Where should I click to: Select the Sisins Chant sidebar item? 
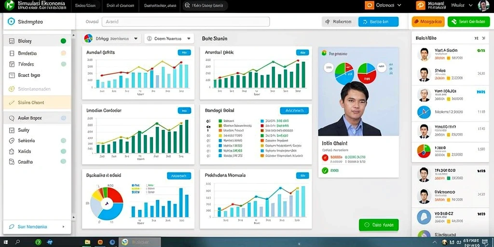(x=37, y=102)
